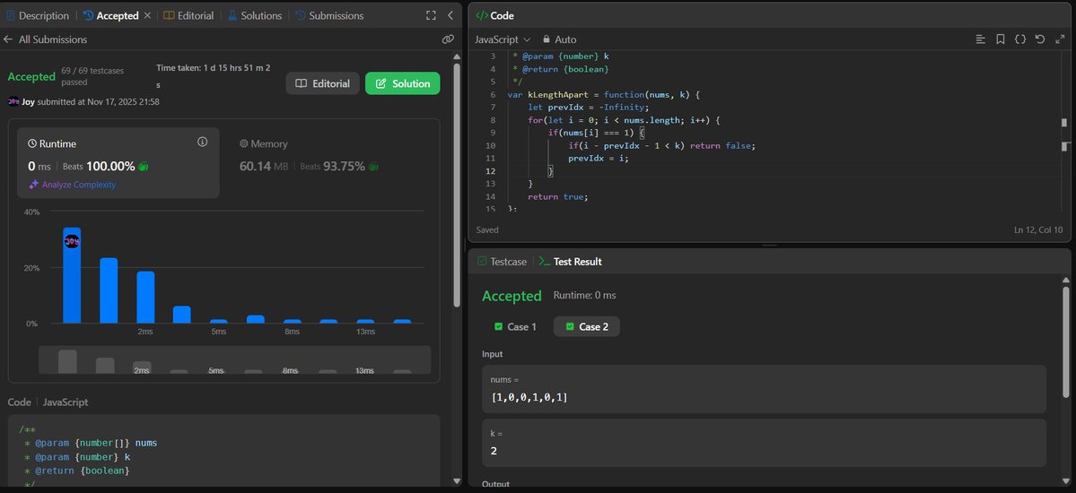
Task: Select the Test Result tab
Action: (570, 261)
